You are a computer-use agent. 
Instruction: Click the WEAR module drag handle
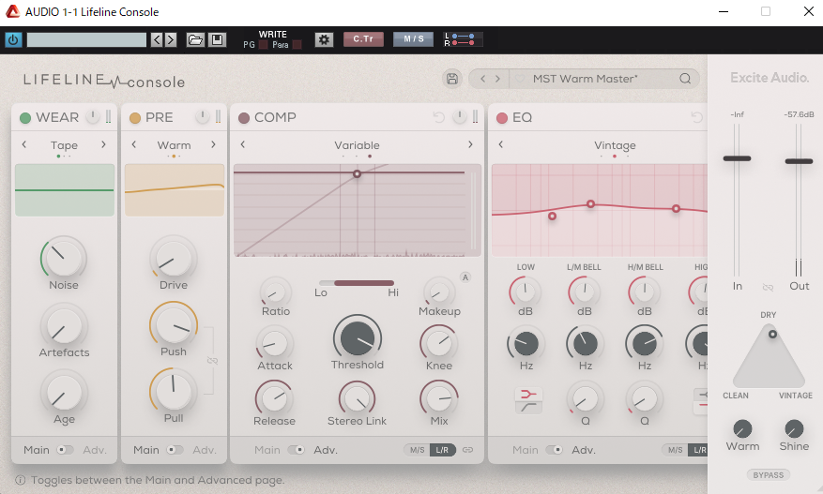click(108, 117)
